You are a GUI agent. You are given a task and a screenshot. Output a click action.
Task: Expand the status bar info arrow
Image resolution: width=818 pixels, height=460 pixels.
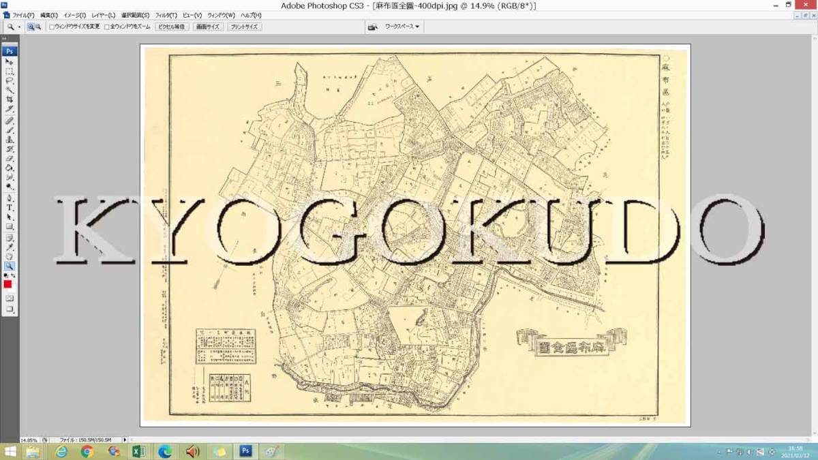(126, 440)
